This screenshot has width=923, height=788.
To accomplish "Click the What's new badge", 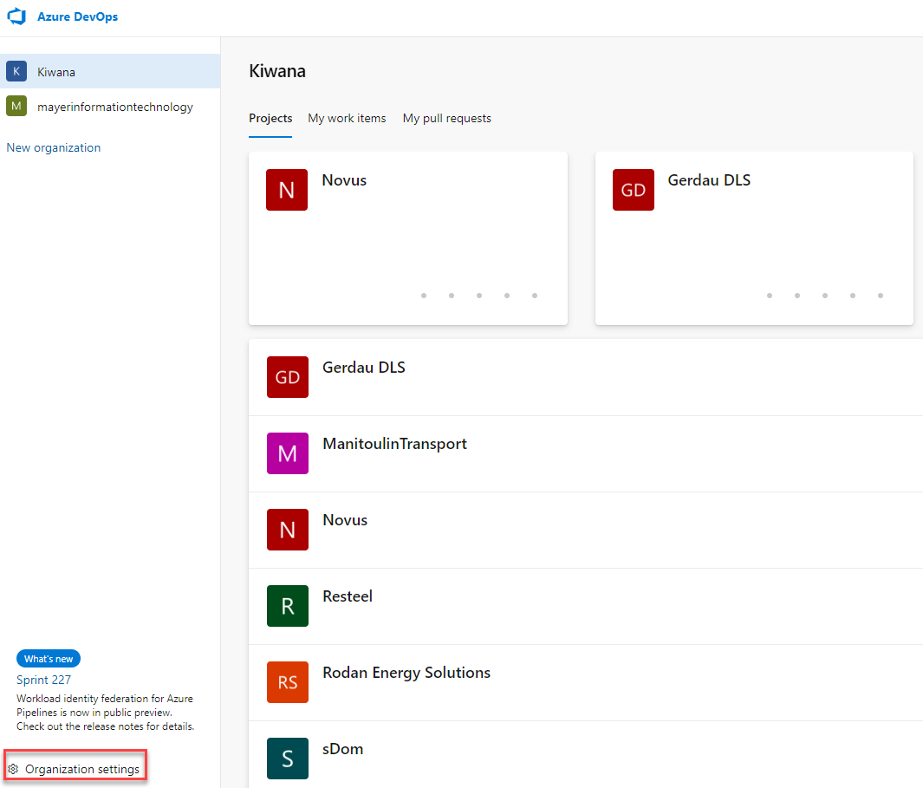I will (49, 659).
